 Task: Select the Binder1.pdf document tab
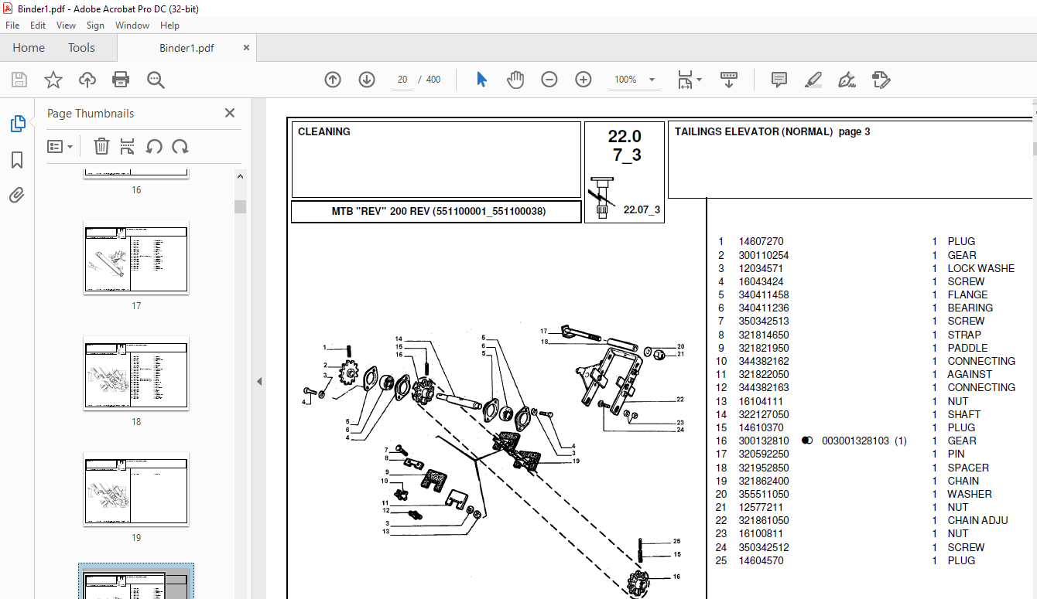point(187,48)
